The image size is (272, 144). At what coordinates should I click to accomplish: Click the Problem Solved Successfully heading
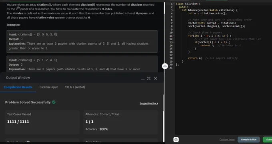28,102
